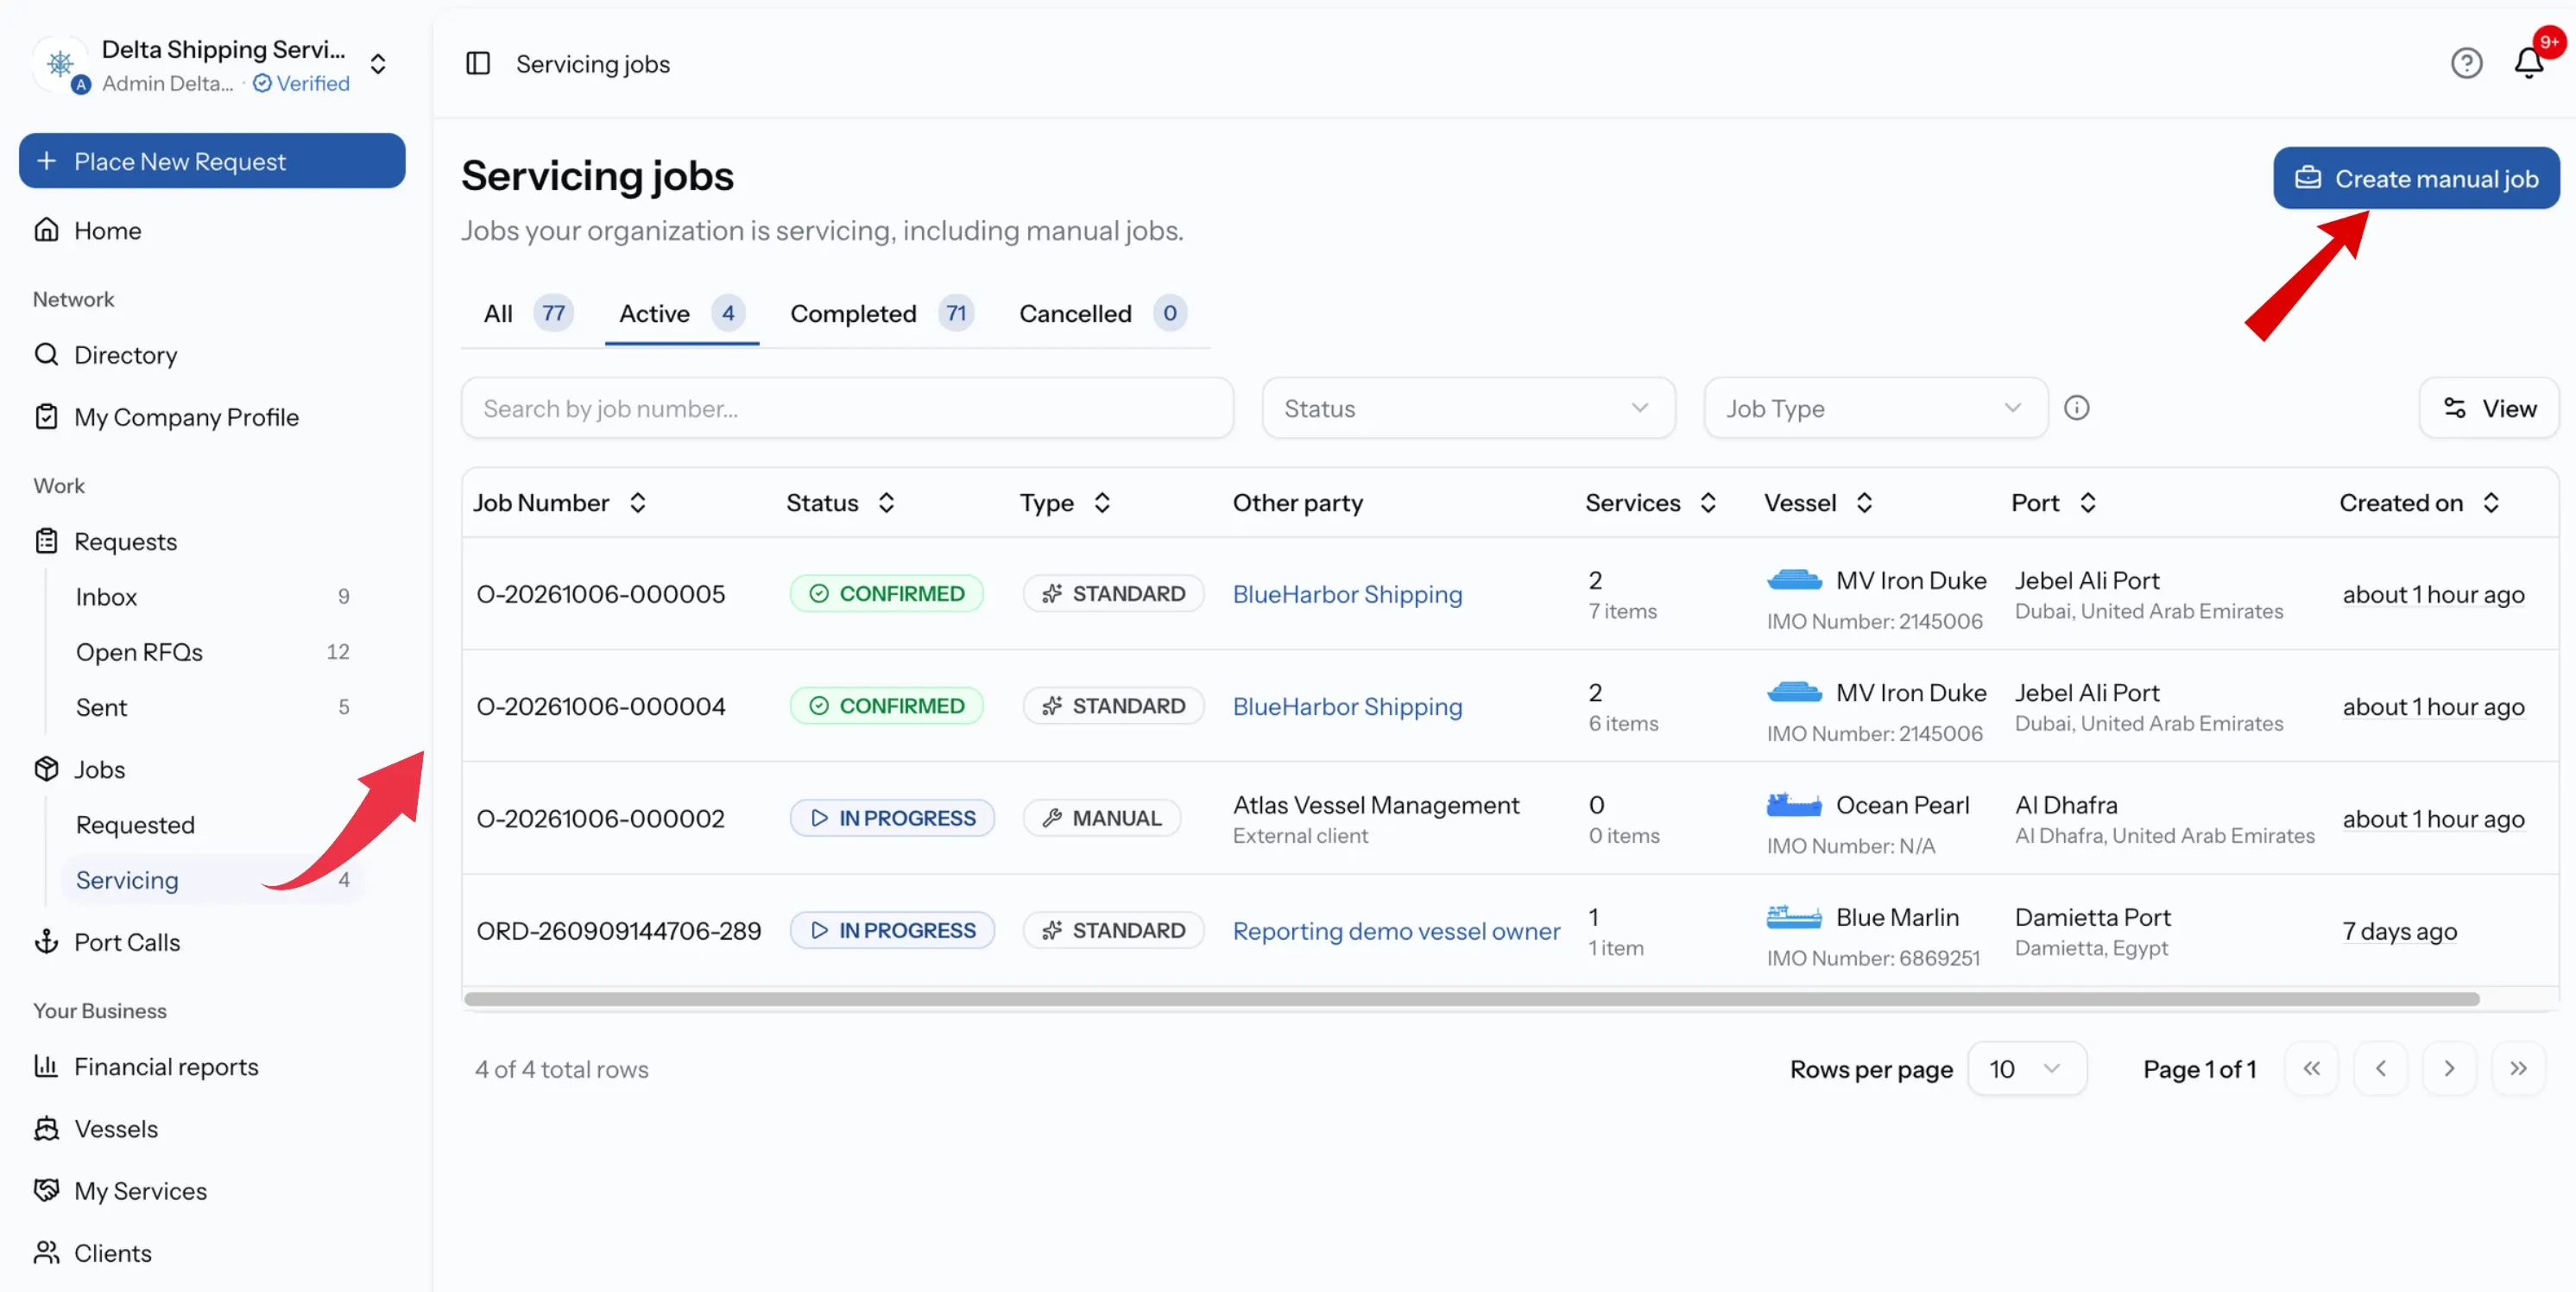Sort by the Created on column arrows
Image resolution: width=2576 pixels, height=1292 pixels.
coord(2491,503)
